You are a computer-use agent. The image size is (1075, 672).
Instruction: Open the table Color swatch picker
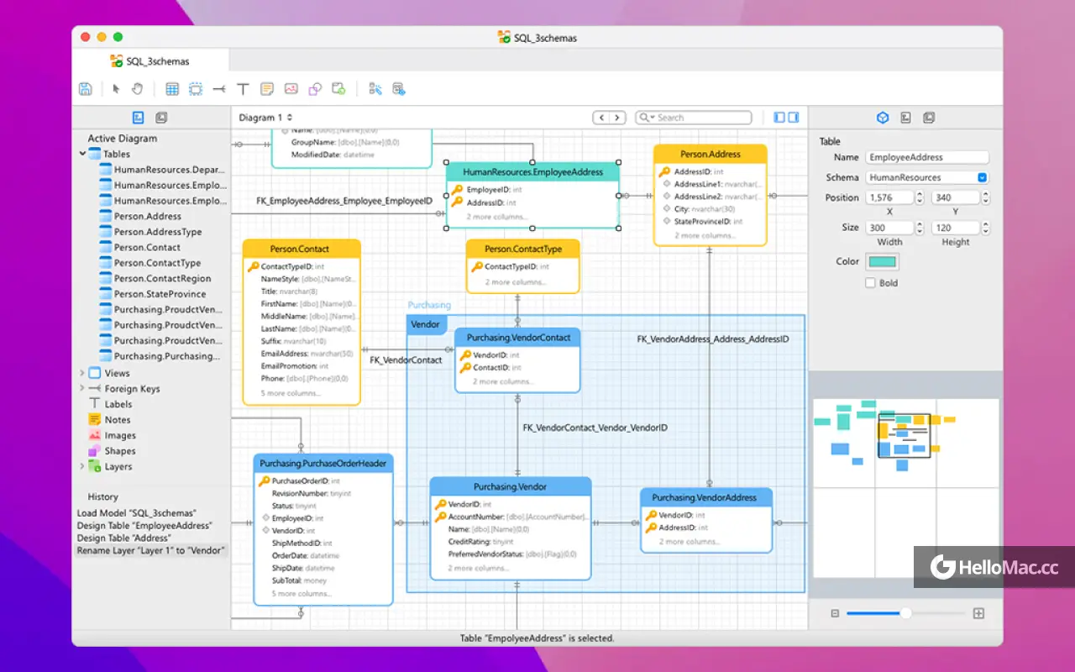883,261
